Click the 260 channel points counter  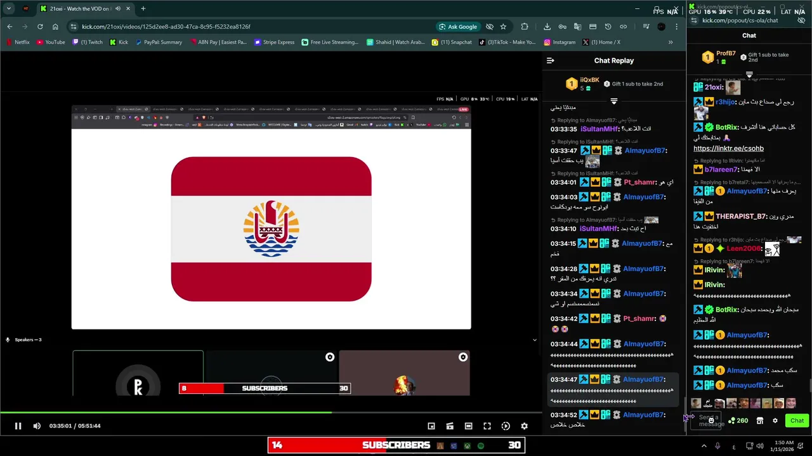pyautogui.click(x=738, y=421)
